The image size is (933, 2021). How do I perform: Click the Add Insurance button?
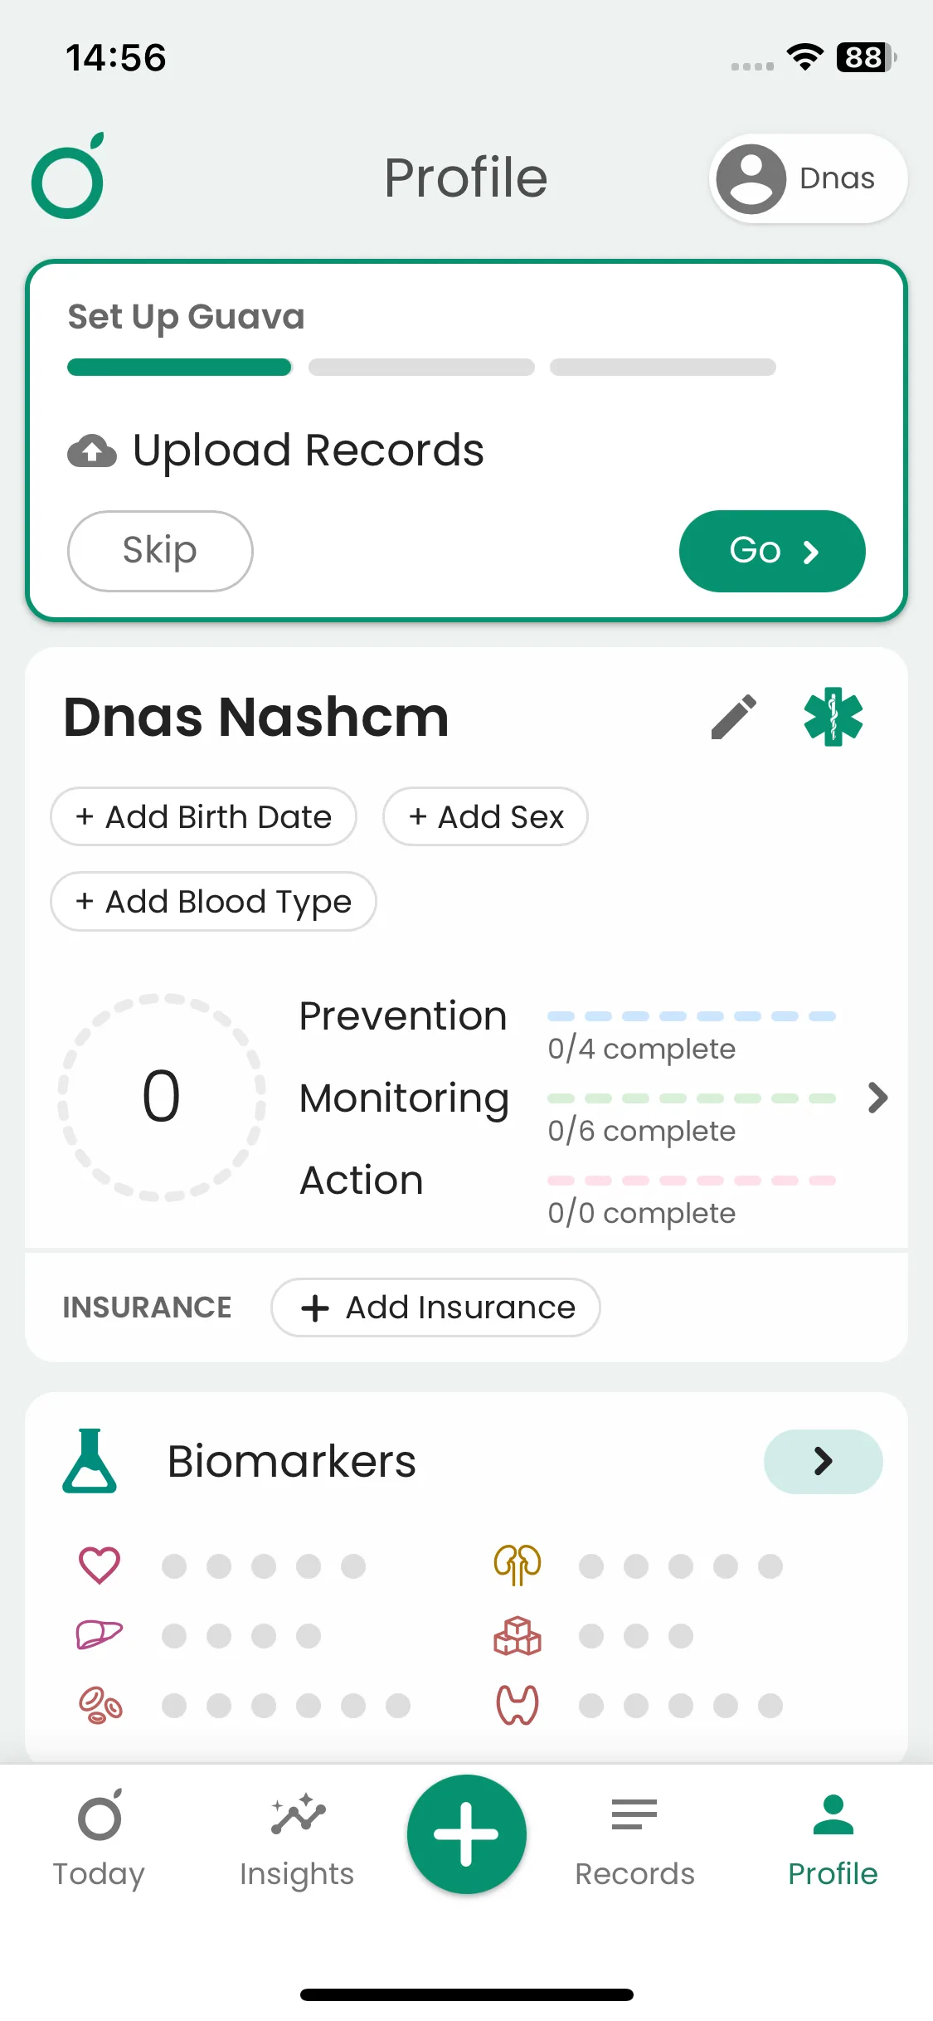tap(435, 1308)
